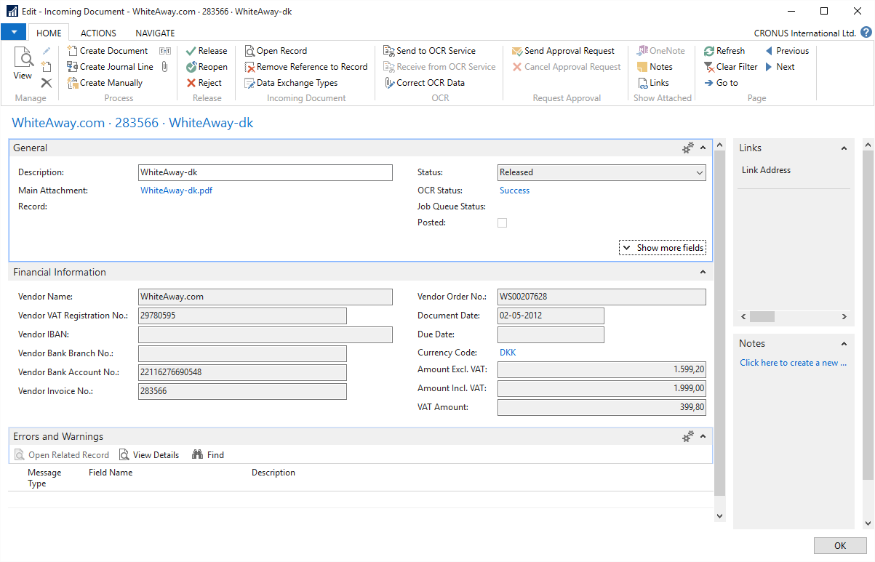Click the Create Document icon

(72, 51)
